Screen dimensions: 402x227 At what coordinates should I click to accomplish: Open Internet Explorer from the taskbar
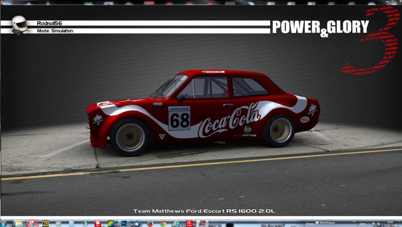tap(176, 223)
